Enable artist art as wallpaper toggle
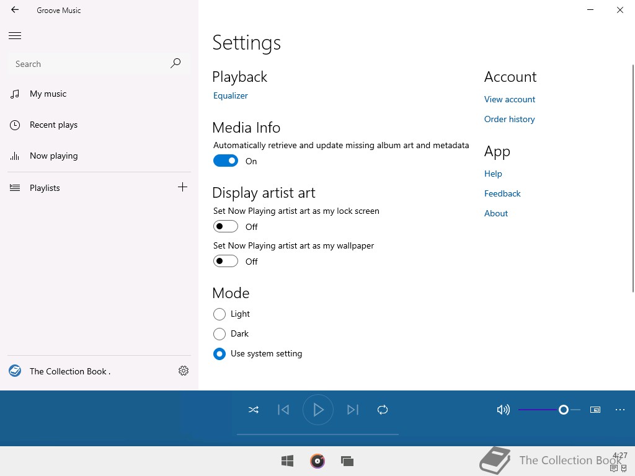The height and width of the screenshot is (476, 635). (226, 262)
